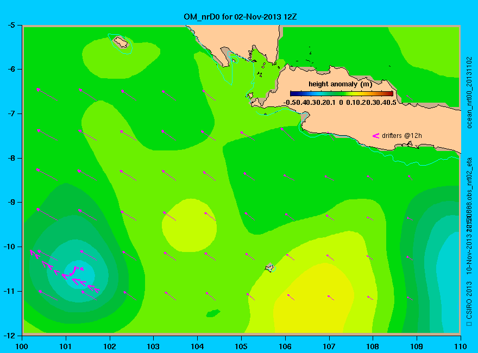Click the y-axis label -11
Viewport: 478px width, 353px height.
point(9,291)
